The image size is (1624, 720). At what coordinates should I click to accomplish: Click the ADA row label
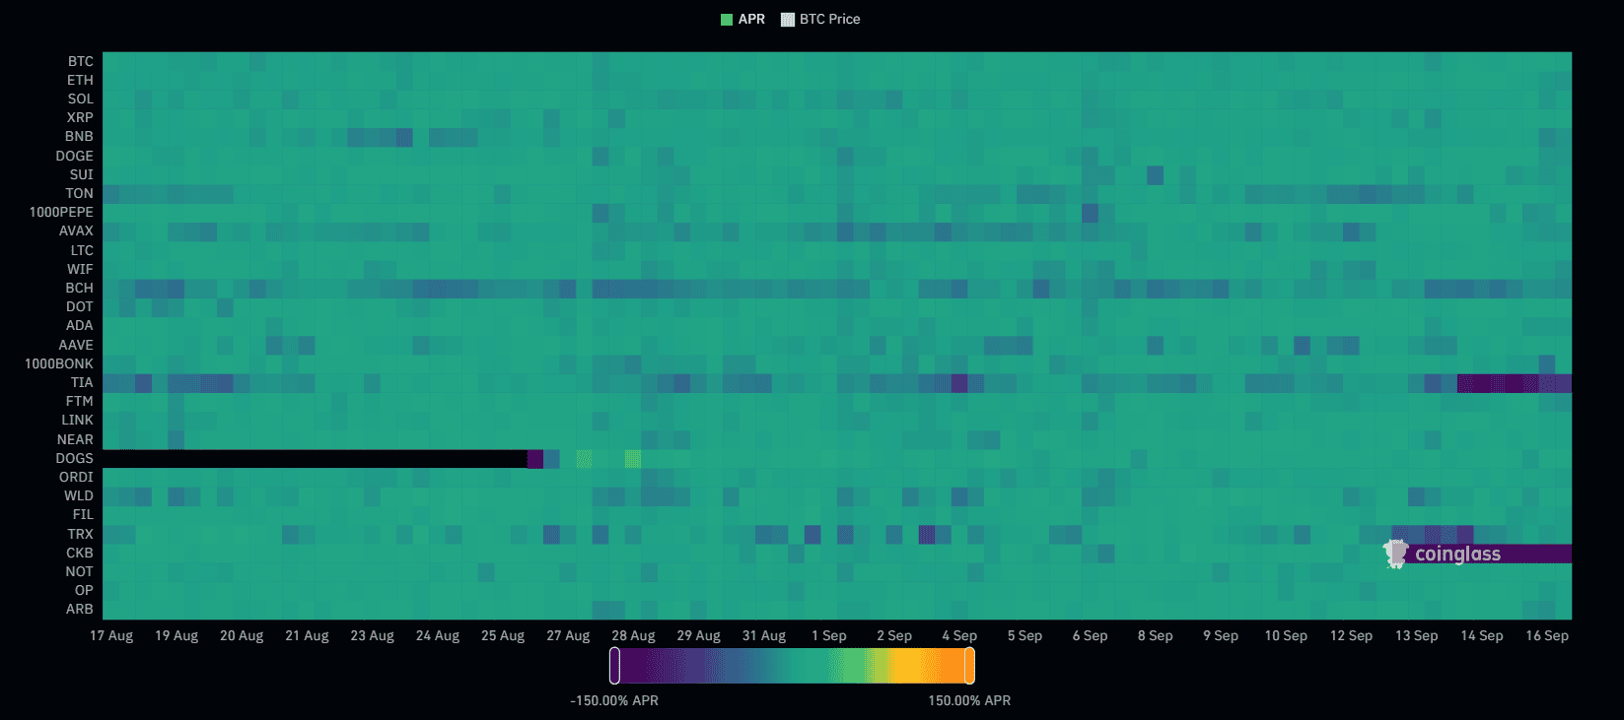pyautogui.click(x=80, y=325)
